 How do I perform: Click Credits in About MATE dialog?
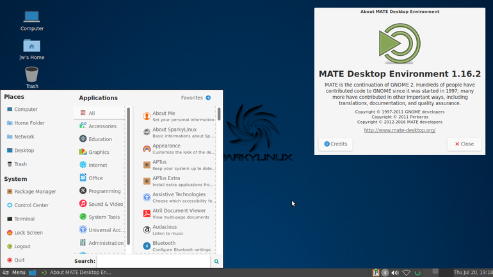[335, 144]
